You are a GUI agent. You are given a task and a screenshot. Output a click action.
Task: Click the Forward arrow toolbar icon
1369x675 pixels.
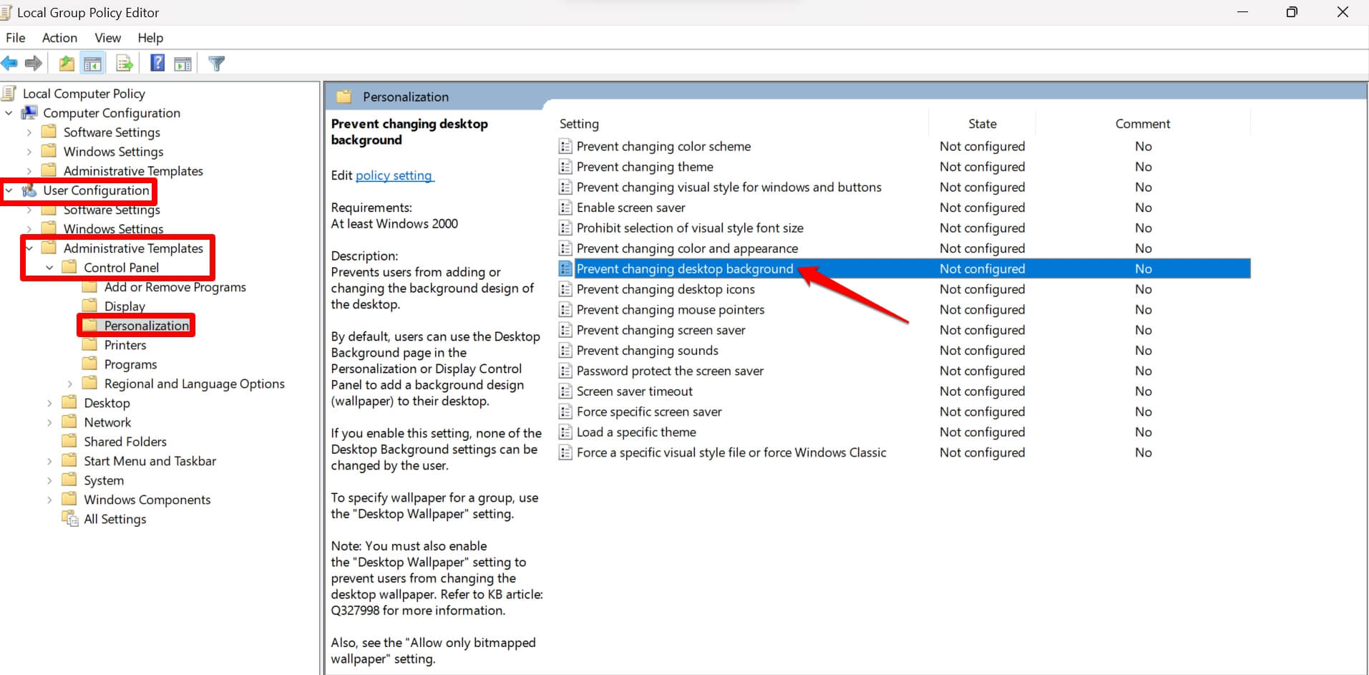click(x=33, y=64)
